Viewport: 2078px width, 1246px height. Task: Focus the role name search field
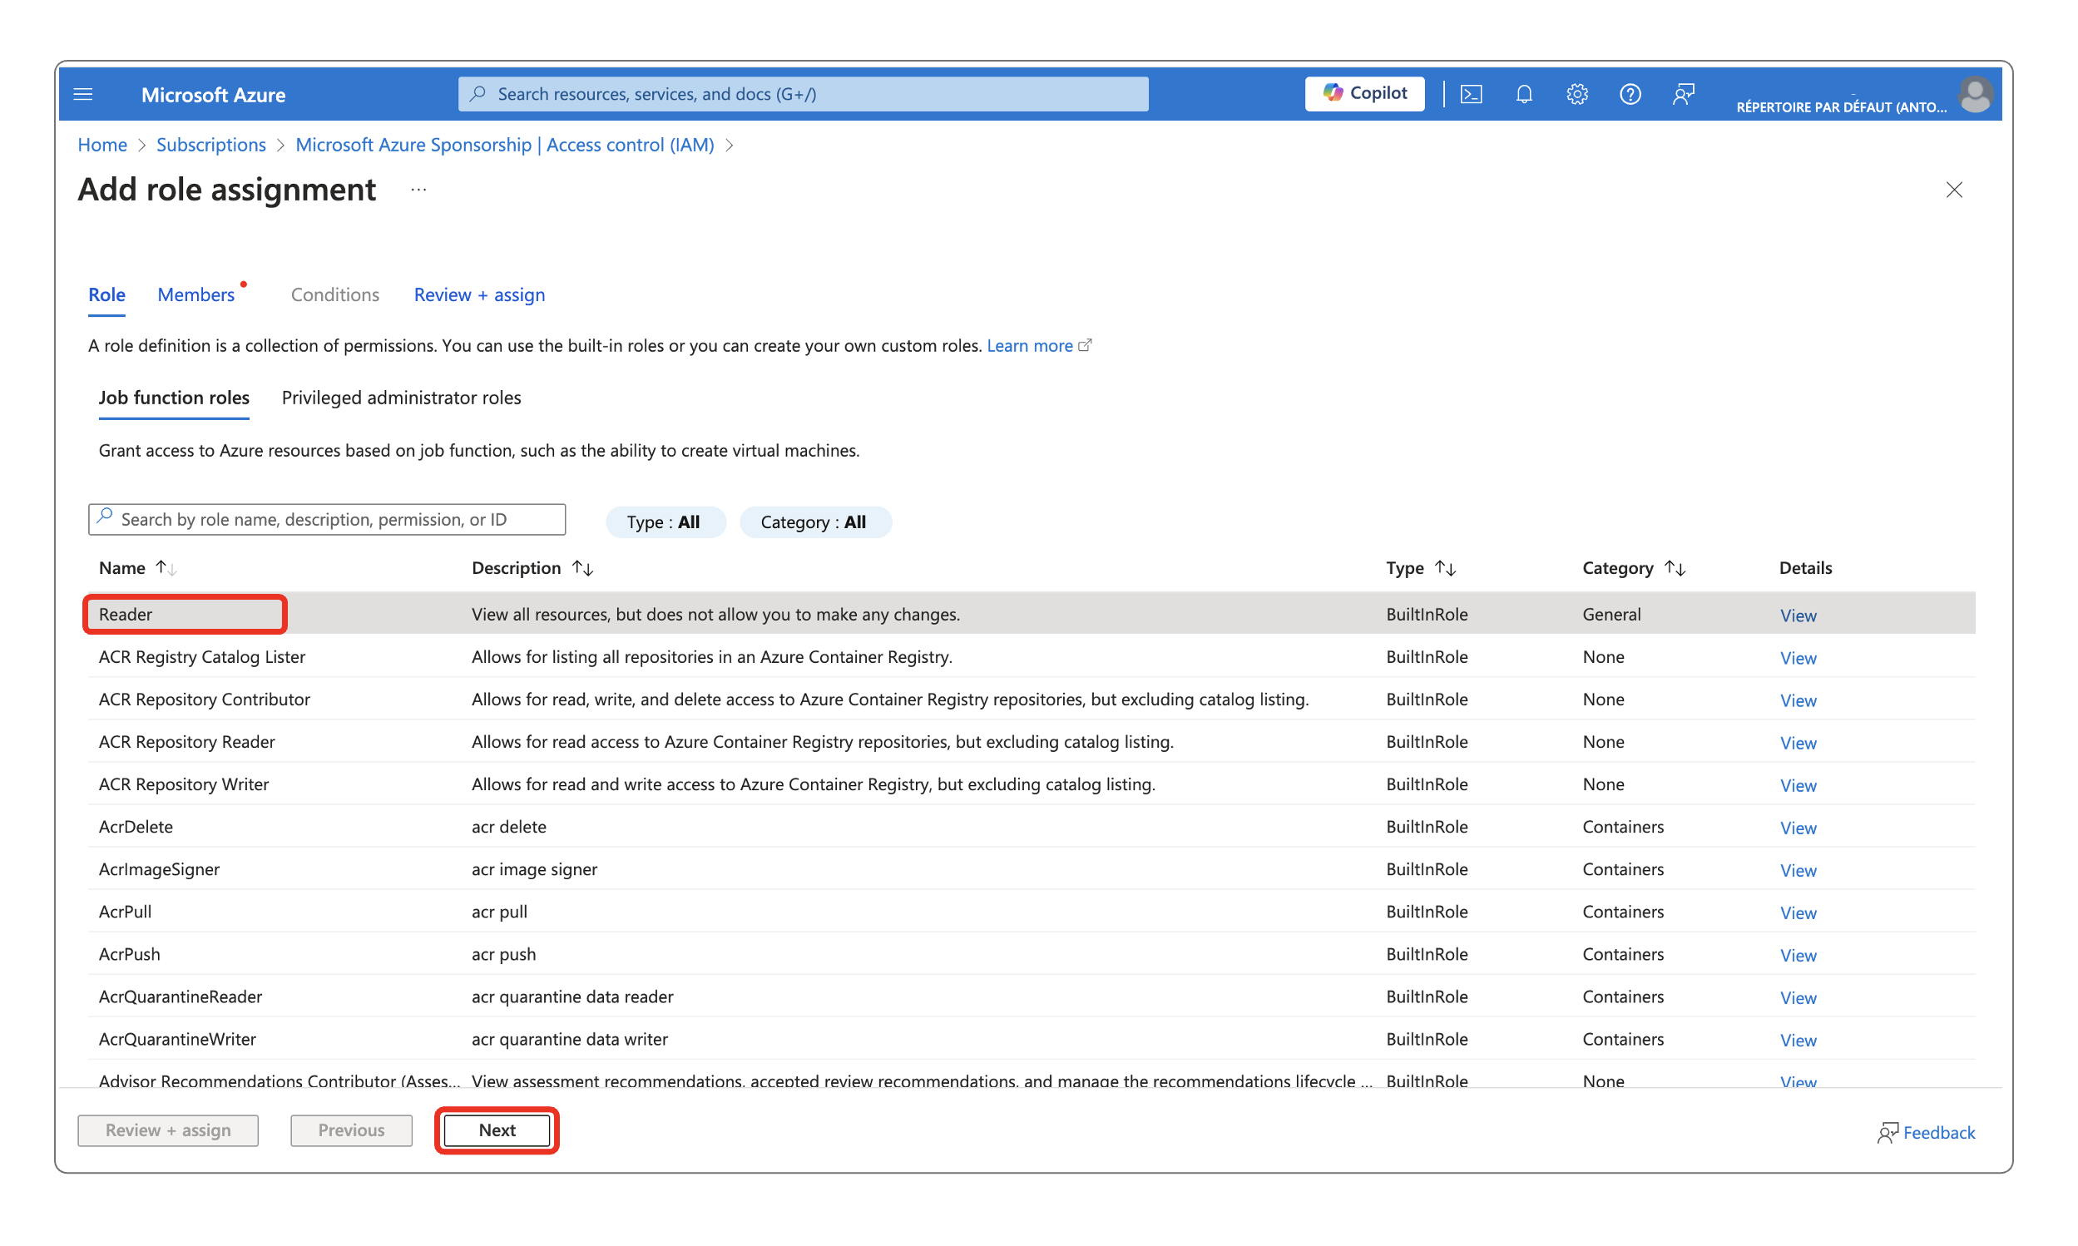tap(327, 519)
